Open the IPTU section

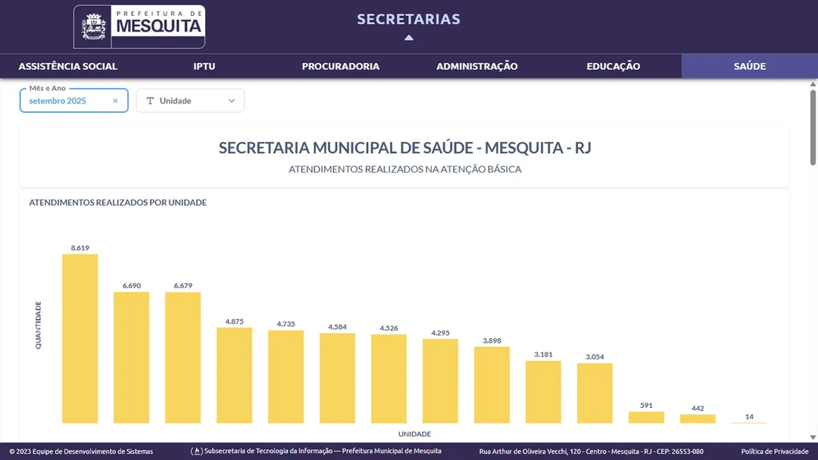tap(204, 66)
